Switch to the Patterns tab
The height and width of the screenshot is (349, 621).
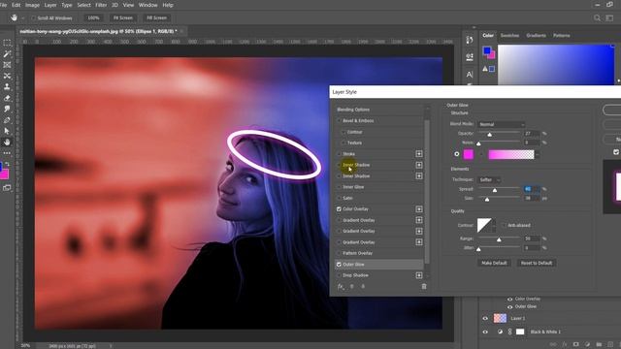[x=562, y=36]
